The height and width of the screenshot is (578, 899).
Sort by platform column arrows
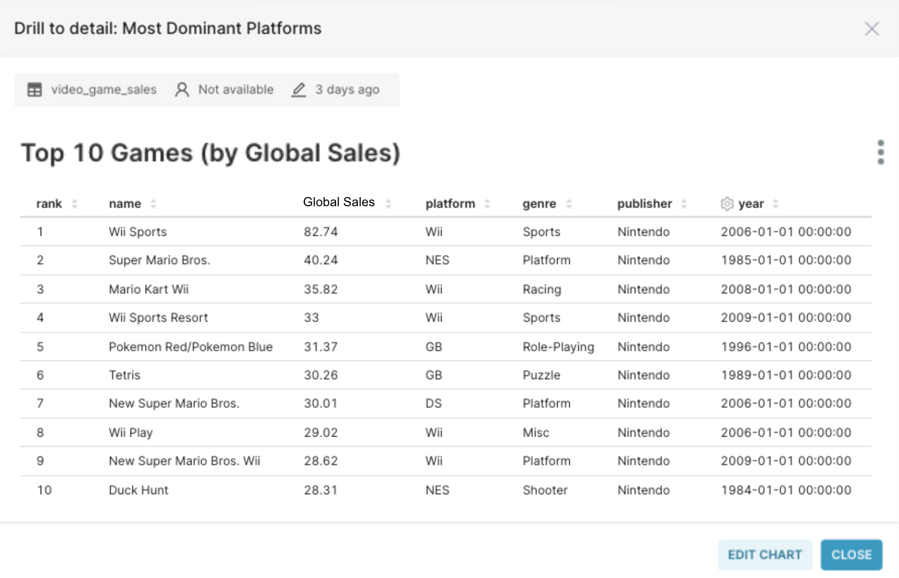[x=487, y=204]
